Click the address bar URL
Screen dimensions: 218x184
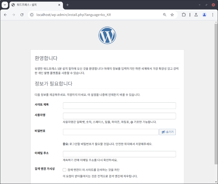click(74, 15)
